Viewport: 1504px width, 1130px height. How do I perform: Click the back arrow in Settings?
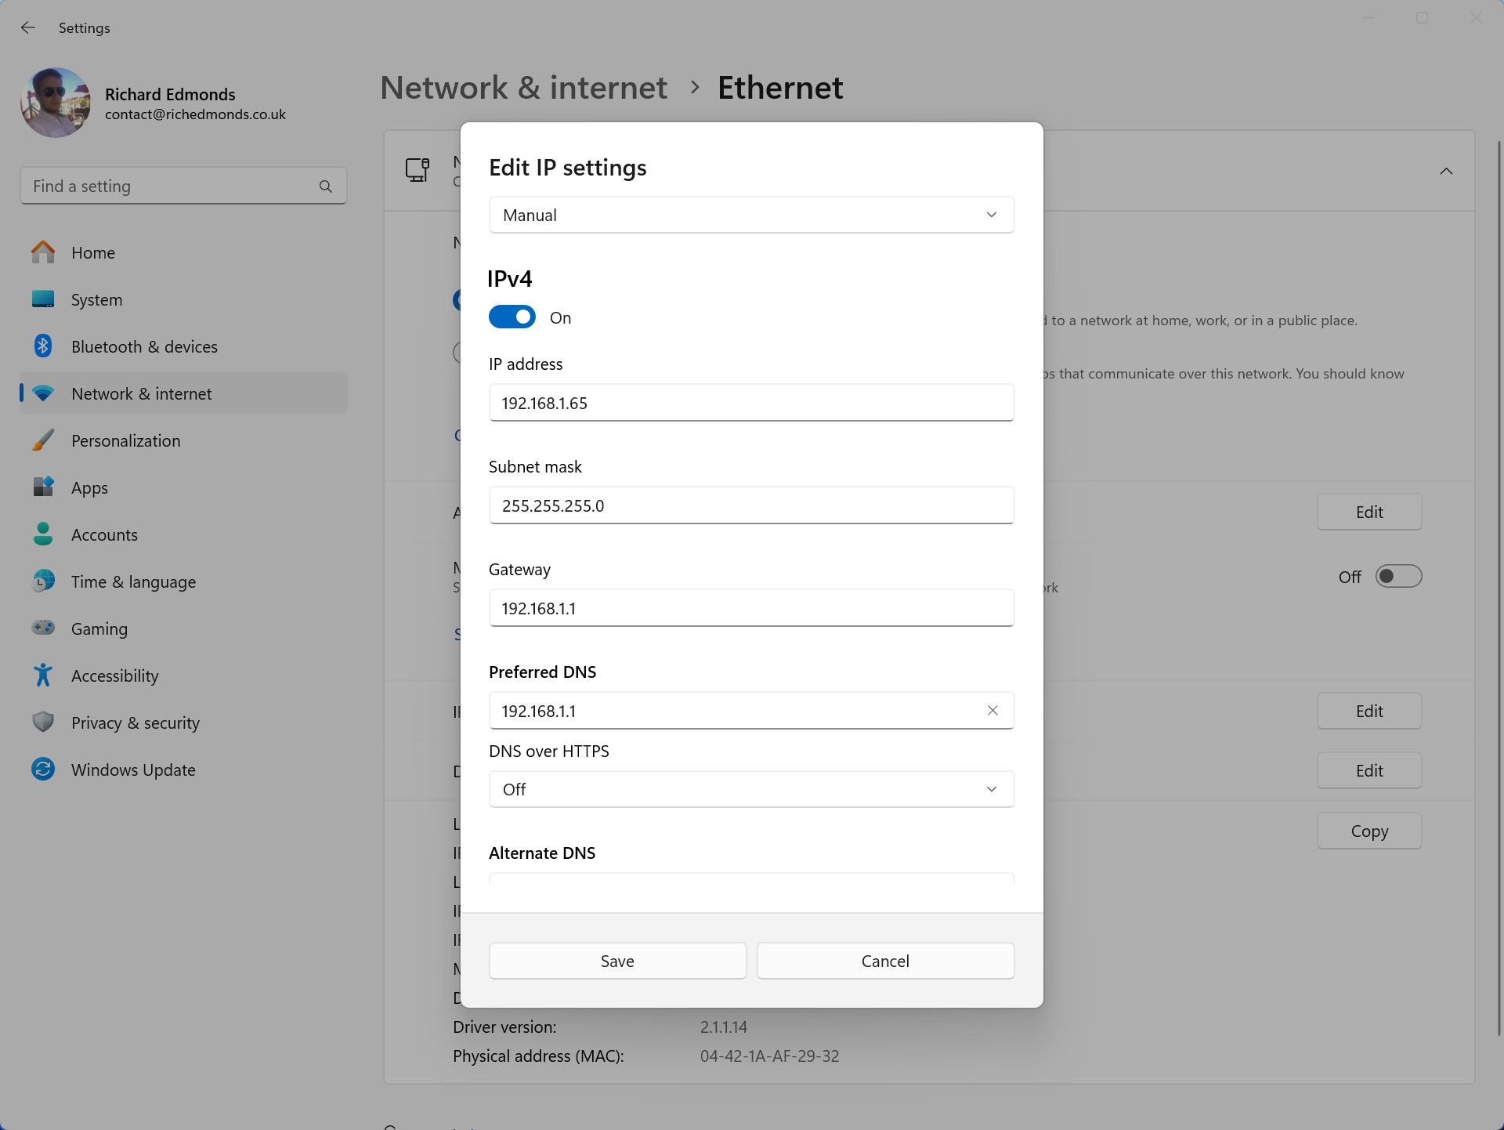30,26
